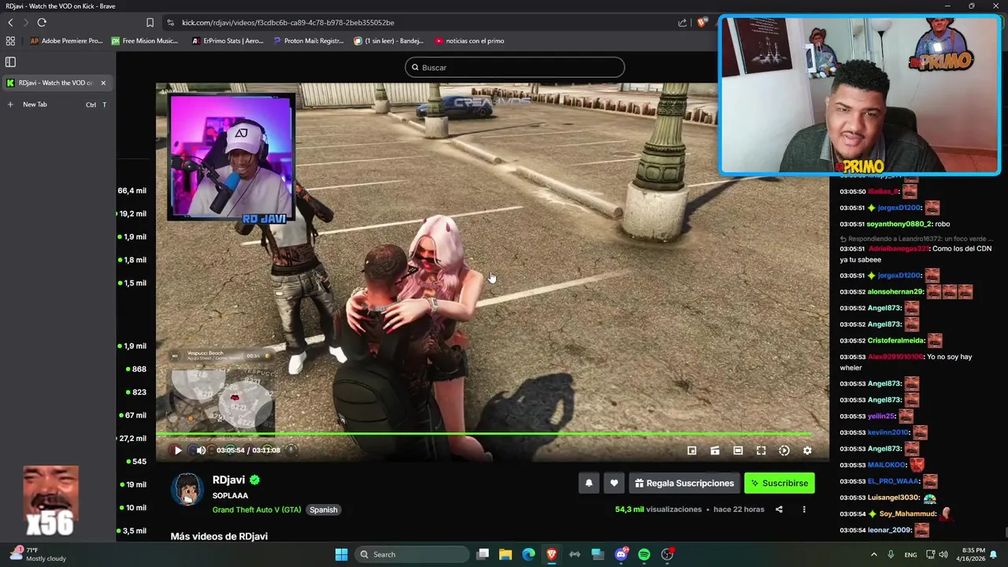This screenshot has width=1008, height=567.
Task: Open video player settings gear
Action: tap(807, 450)
